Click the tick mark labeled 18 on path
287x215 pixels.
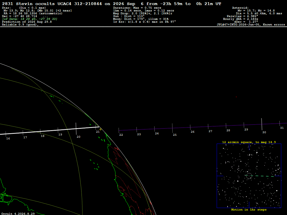(40, 132)
